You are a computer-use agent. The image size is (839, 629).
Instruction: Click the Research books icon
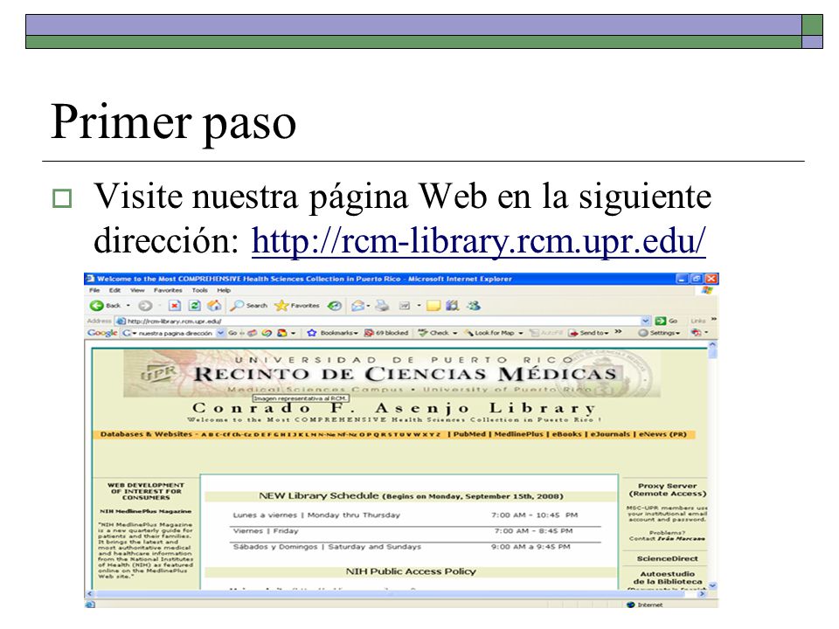(x=452, y=306)
